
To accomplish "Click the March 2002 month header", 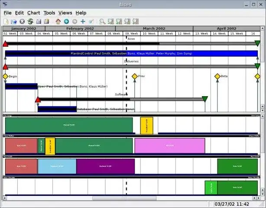I will [x=154, y=29].
